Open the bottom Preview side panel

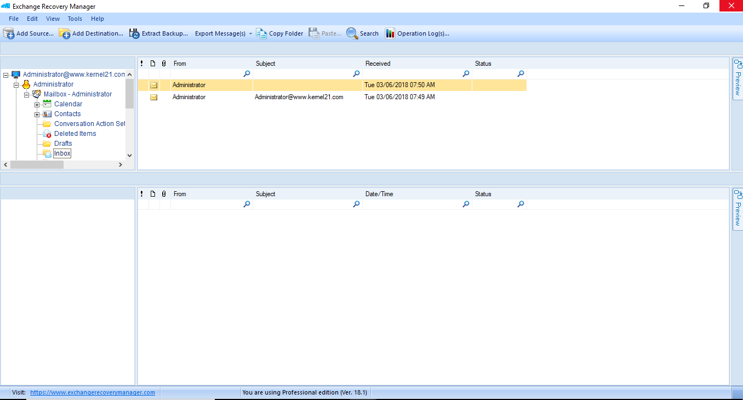coord(738,209)
